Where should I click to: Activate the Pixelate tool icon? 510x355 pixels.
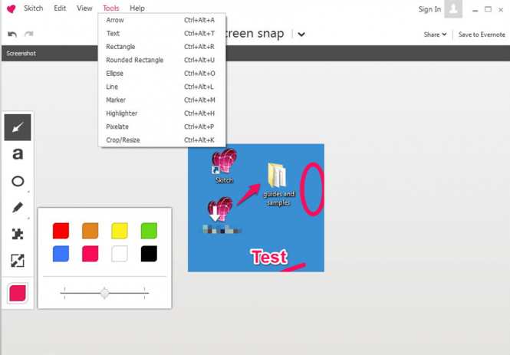coord(18,234)
